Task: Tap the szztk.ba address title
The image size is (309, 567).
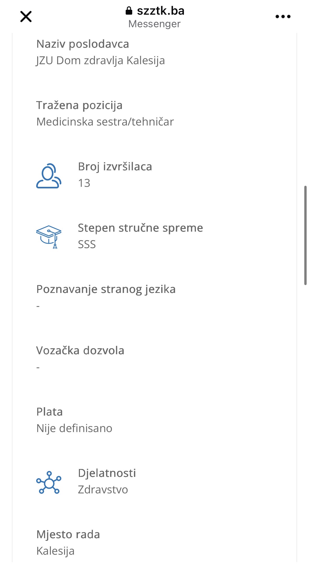Action: click(161, 11)
